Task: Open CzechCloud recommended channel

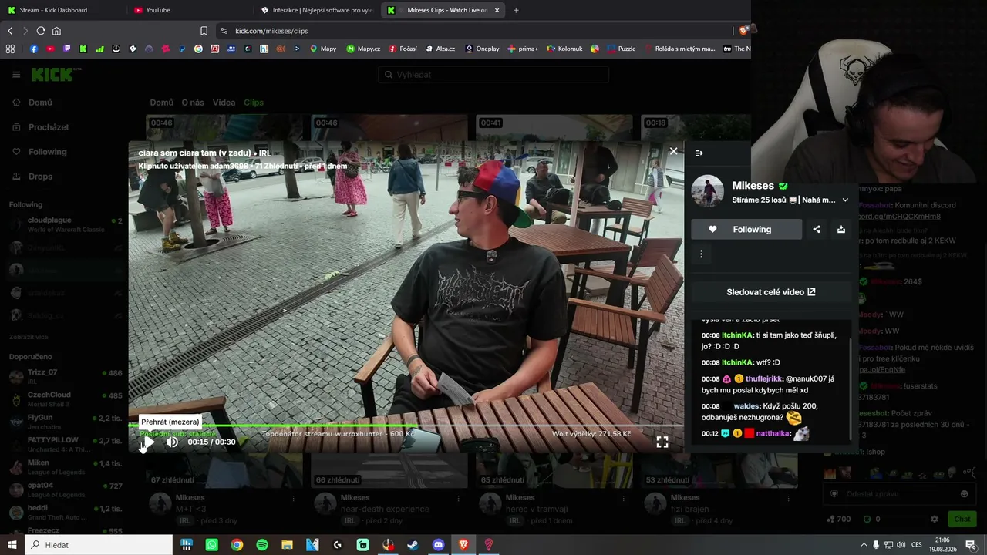Action: [65, 399]
